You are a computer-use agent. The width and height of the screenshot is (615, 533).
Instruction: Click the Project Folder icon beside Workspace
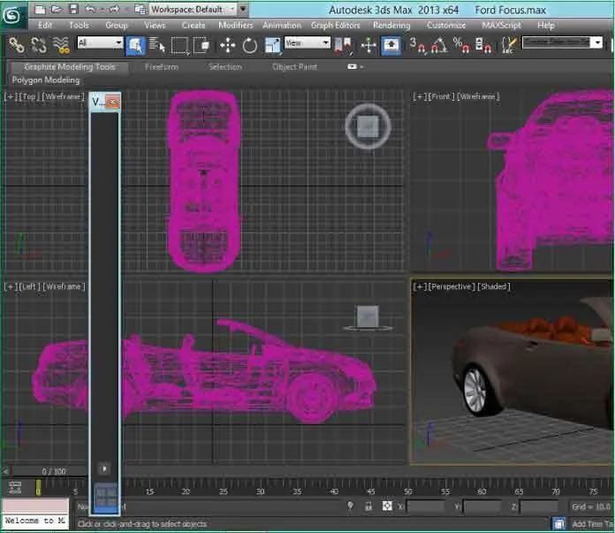(140, 9)
